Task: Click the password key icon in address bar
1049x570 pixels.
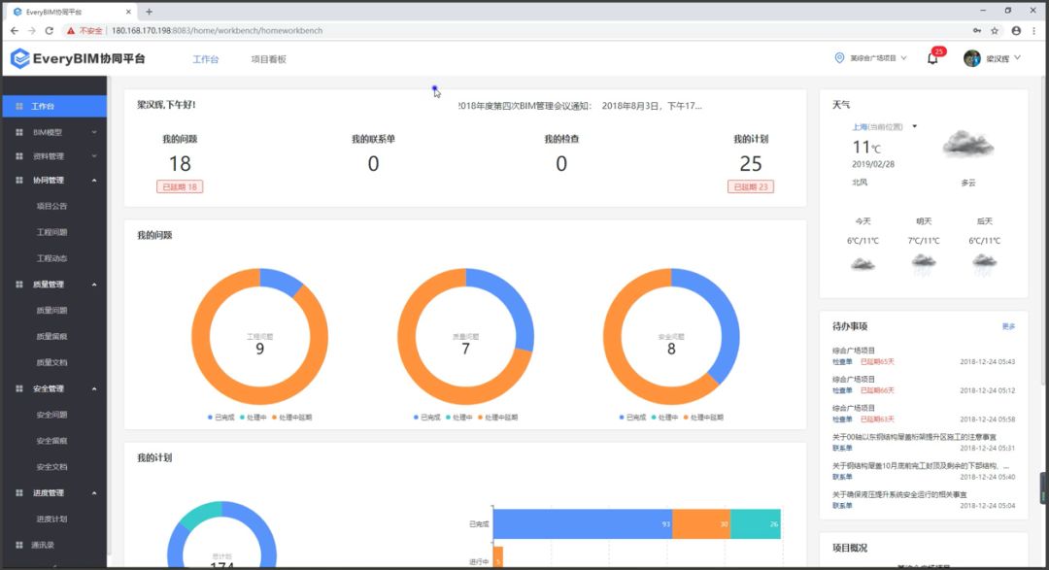Action: 977,31
